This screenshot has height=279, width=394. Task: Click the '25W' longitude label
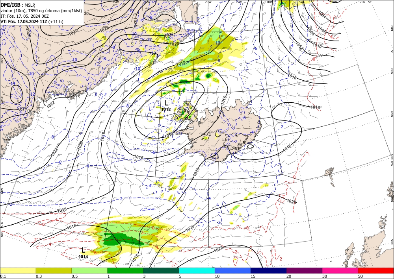click(x=177, y=2)
